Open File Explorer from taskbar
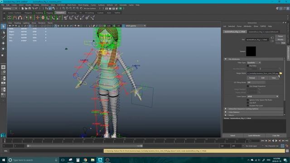 pos(92,160)
